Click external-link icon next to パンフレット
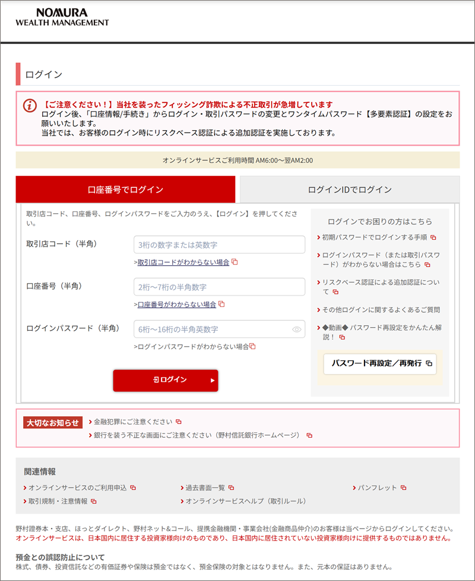The height and width of the screenshot is (581, 475). coord(403,488)
